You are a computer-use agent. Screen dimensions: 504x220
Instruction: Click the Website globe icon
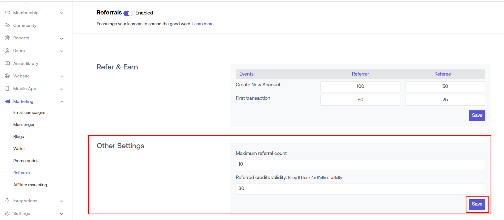coord(7,76)
